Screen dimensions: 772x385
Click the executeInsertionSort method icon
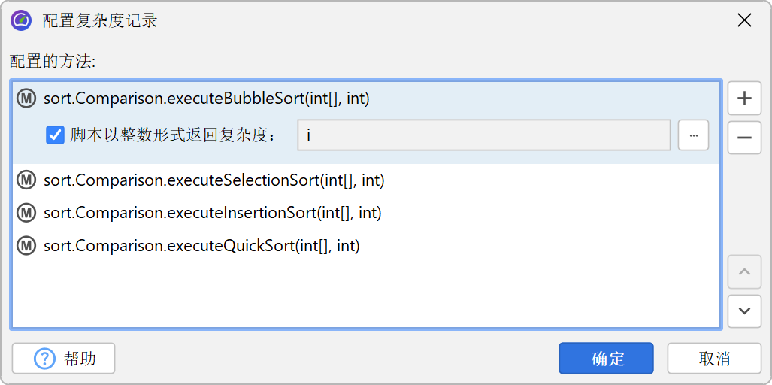pos(27,213)
